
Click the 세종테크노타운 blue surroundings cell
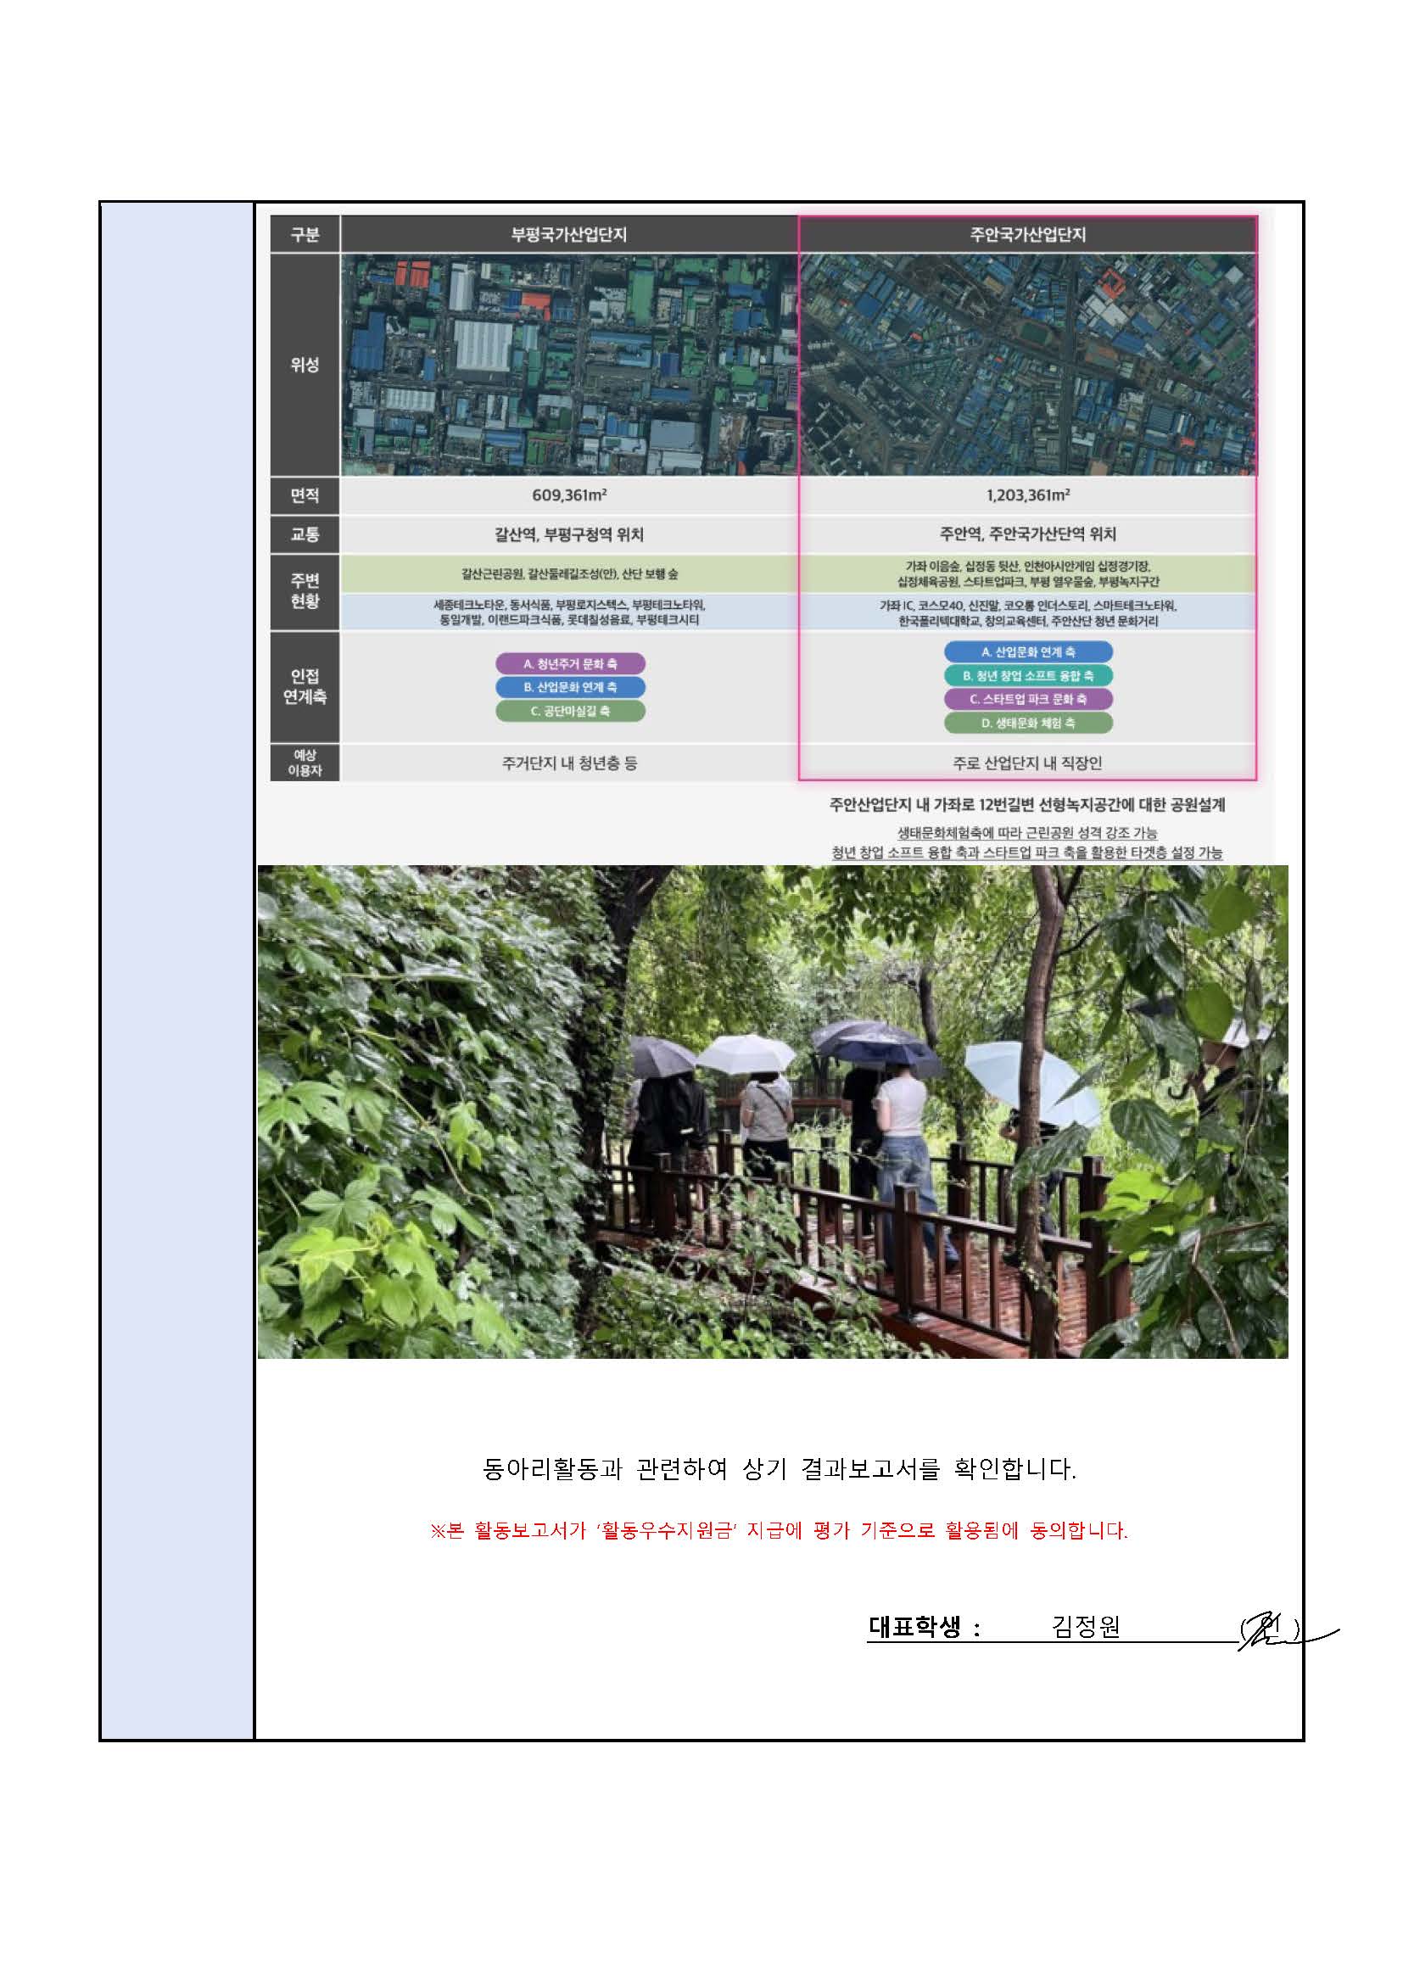pos(568,612)
